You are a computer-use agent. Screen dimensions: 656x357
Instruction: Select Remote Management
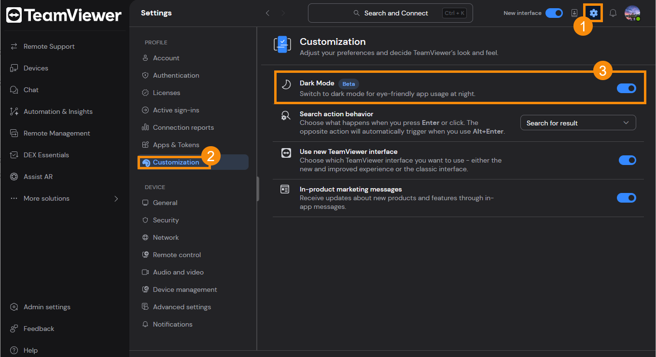coord(56,133)
